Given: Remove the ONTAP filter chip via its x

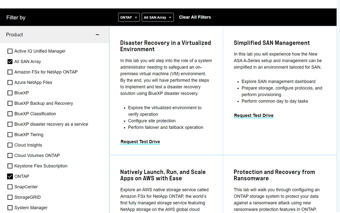Looking at the screenshot, I should 136,17.
